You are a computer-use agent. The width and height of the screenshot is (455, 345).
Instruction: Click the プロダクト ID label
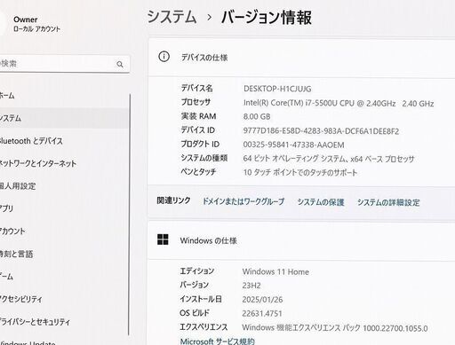(x=200, y=144)
